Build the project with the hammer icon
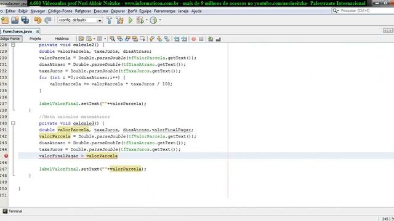 point(110,20)
